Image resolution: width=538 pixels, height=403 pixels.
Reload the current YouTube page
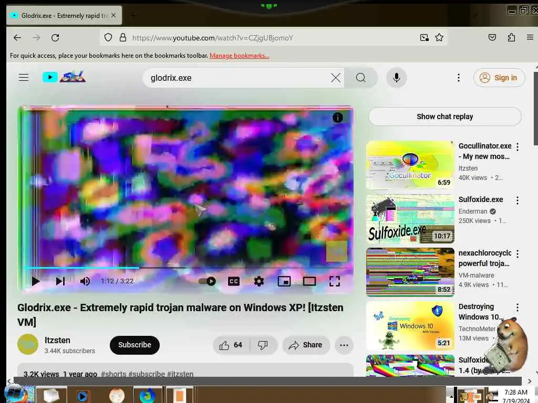point(55,38)
